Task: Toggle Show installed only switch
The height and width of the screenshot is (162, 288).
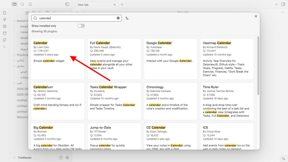Action: [81, 26]
